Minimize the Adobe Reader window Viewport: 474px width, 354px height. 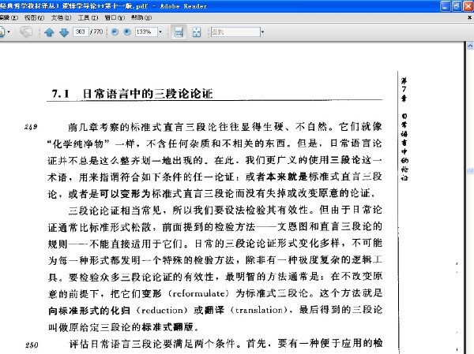[445, 6]
